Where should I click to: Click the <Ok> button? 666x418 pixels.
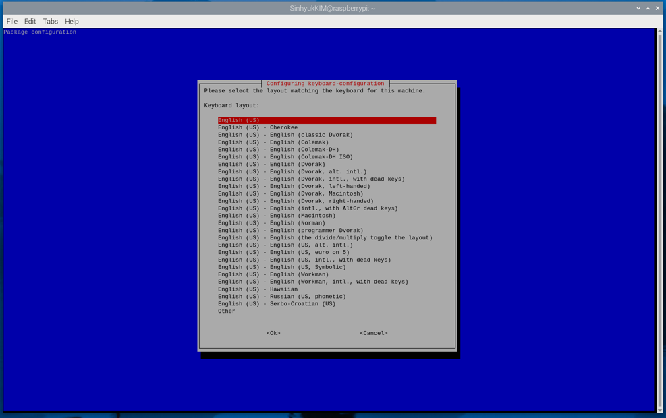[x=273, y=333]
